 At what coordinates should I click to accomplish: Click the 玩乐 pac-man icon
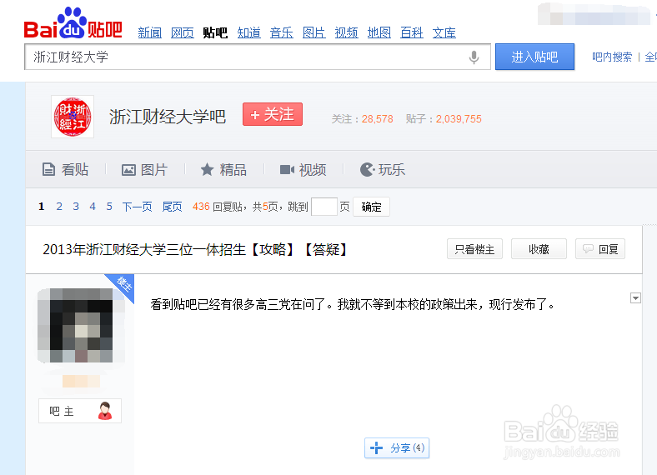(x=367, y=170)
